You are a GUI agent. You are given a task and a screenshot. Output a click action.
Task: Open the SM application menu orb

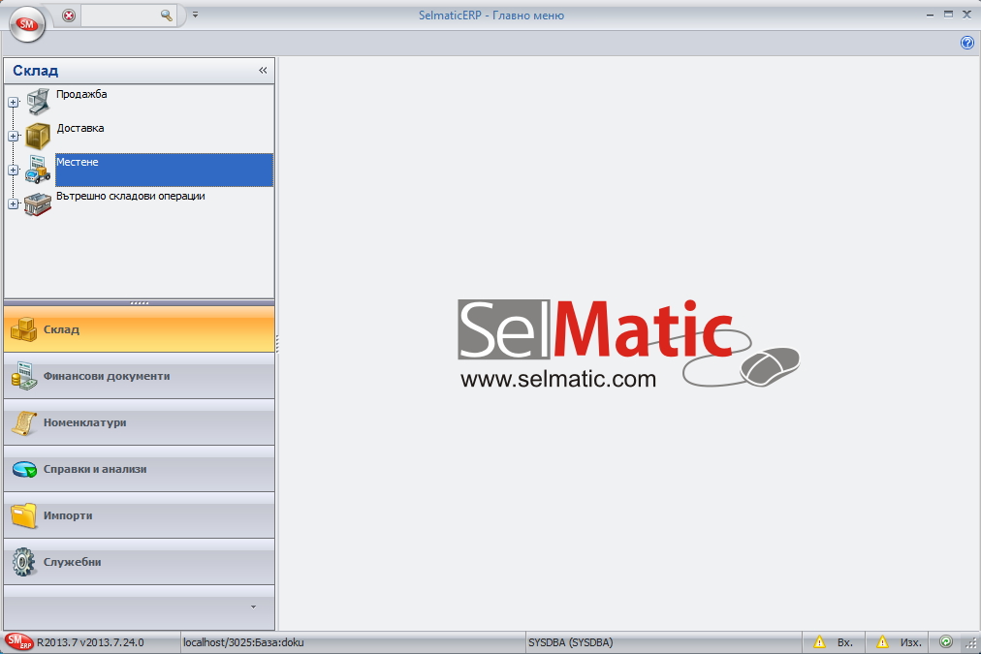pos(27,25)
